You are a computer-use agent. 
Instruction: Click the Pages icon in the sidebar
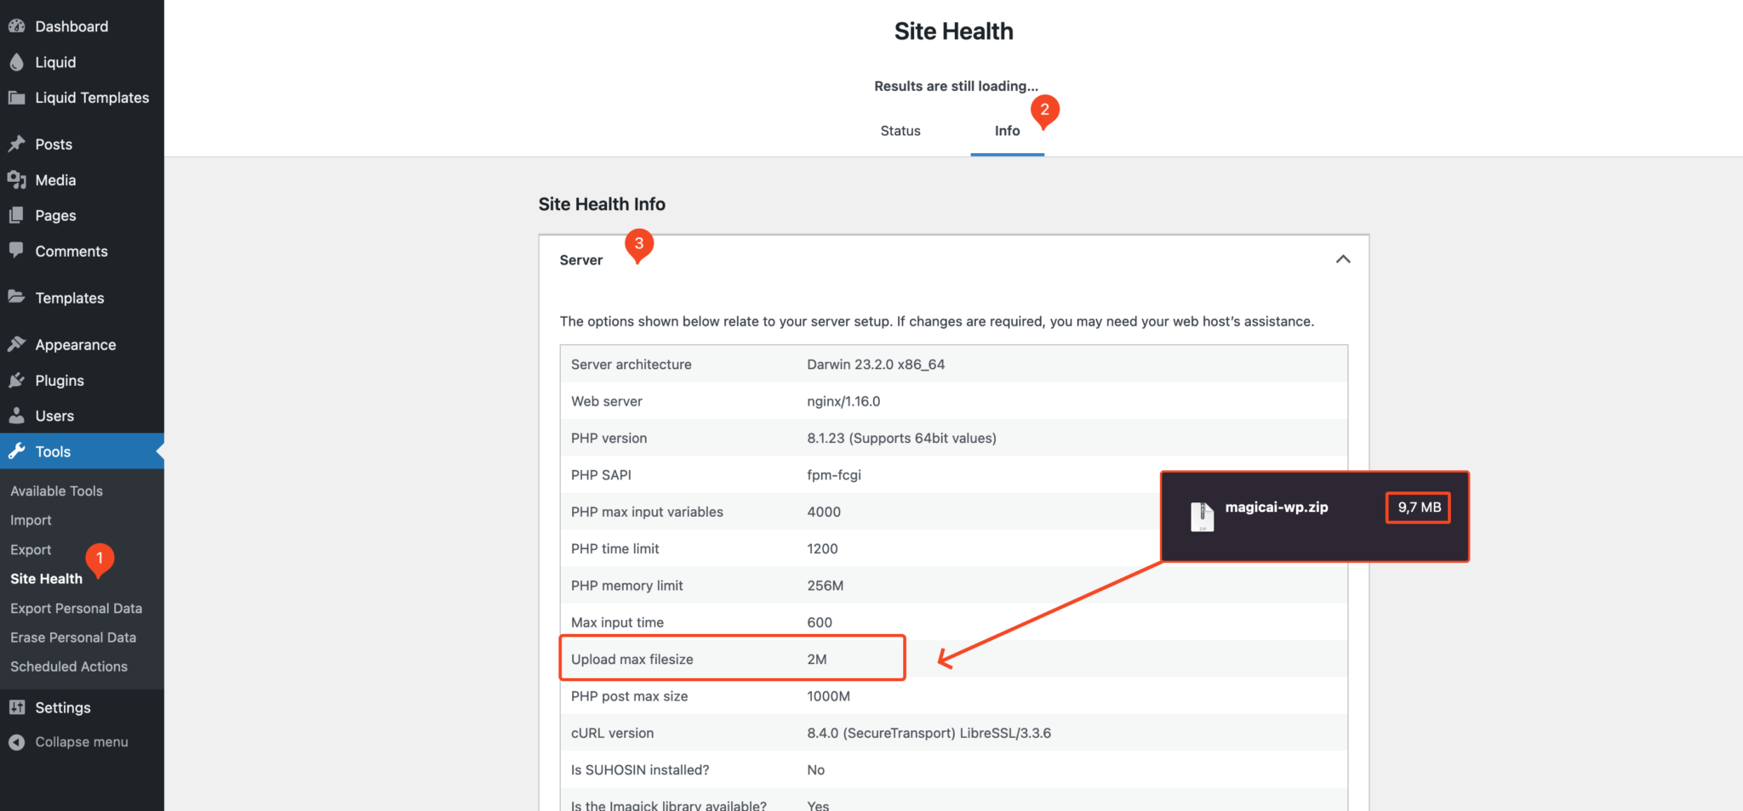click(x=17, y=215)
